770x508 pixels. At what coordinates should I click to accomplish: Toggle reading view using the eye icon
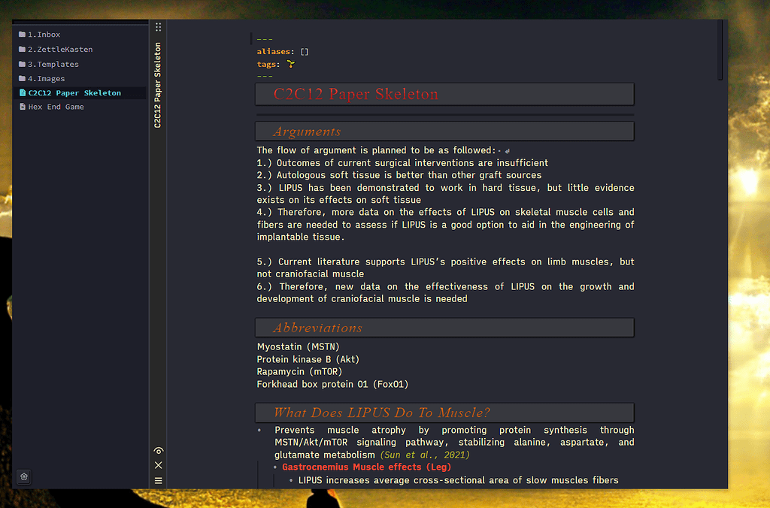coord(158,450)
